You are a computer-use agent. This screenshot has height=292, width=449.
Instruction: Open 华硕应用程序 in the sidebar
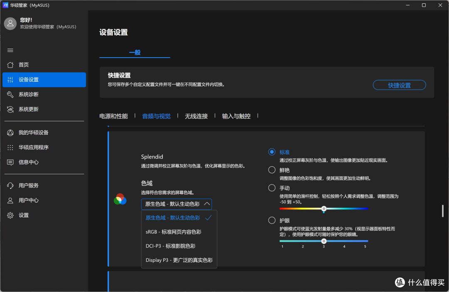point(44,147)
